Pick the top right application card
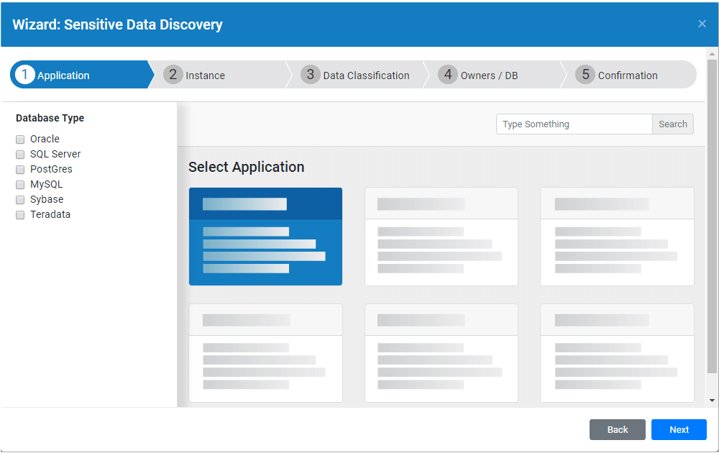This screenshot has height=453, width=719. click(617, 237)
